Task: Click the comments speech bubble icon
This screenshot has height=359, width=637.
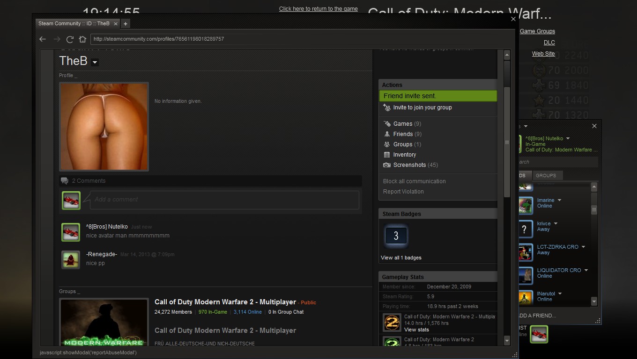Action: (64, 181)
